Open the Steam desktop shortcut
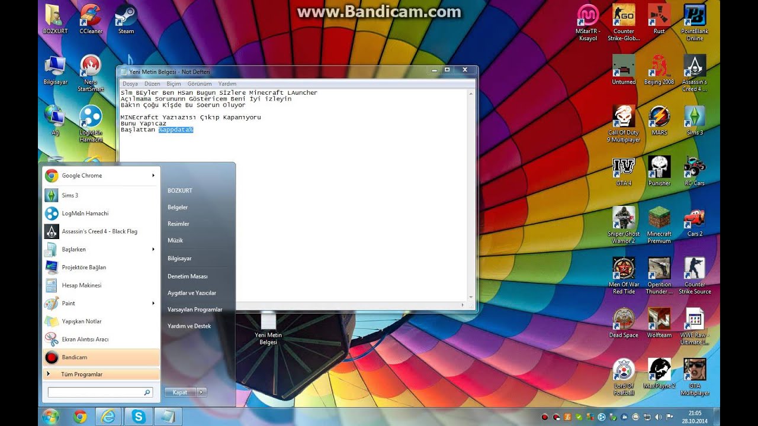This screenshot has width=758, height=426. 126,19
